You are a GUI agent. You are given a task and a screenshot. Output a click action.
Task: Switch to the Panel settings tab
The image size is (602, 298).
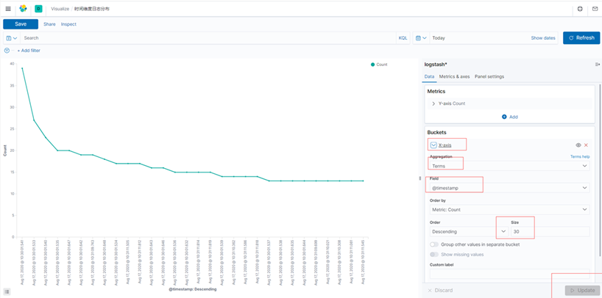point(489,76)
